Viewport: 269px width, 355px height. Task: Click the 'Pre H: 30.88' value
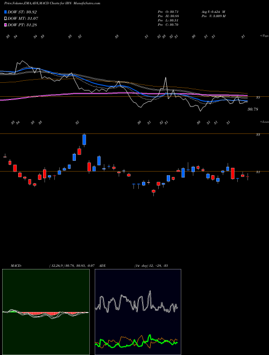pos(168,16)
